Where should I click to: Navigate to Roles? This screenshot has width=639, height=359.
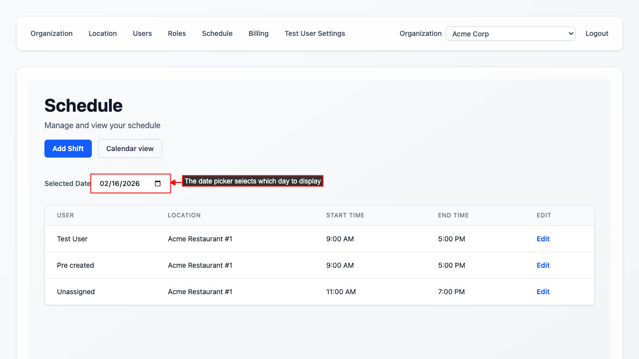pyautogui.click(x=177, y=33)
